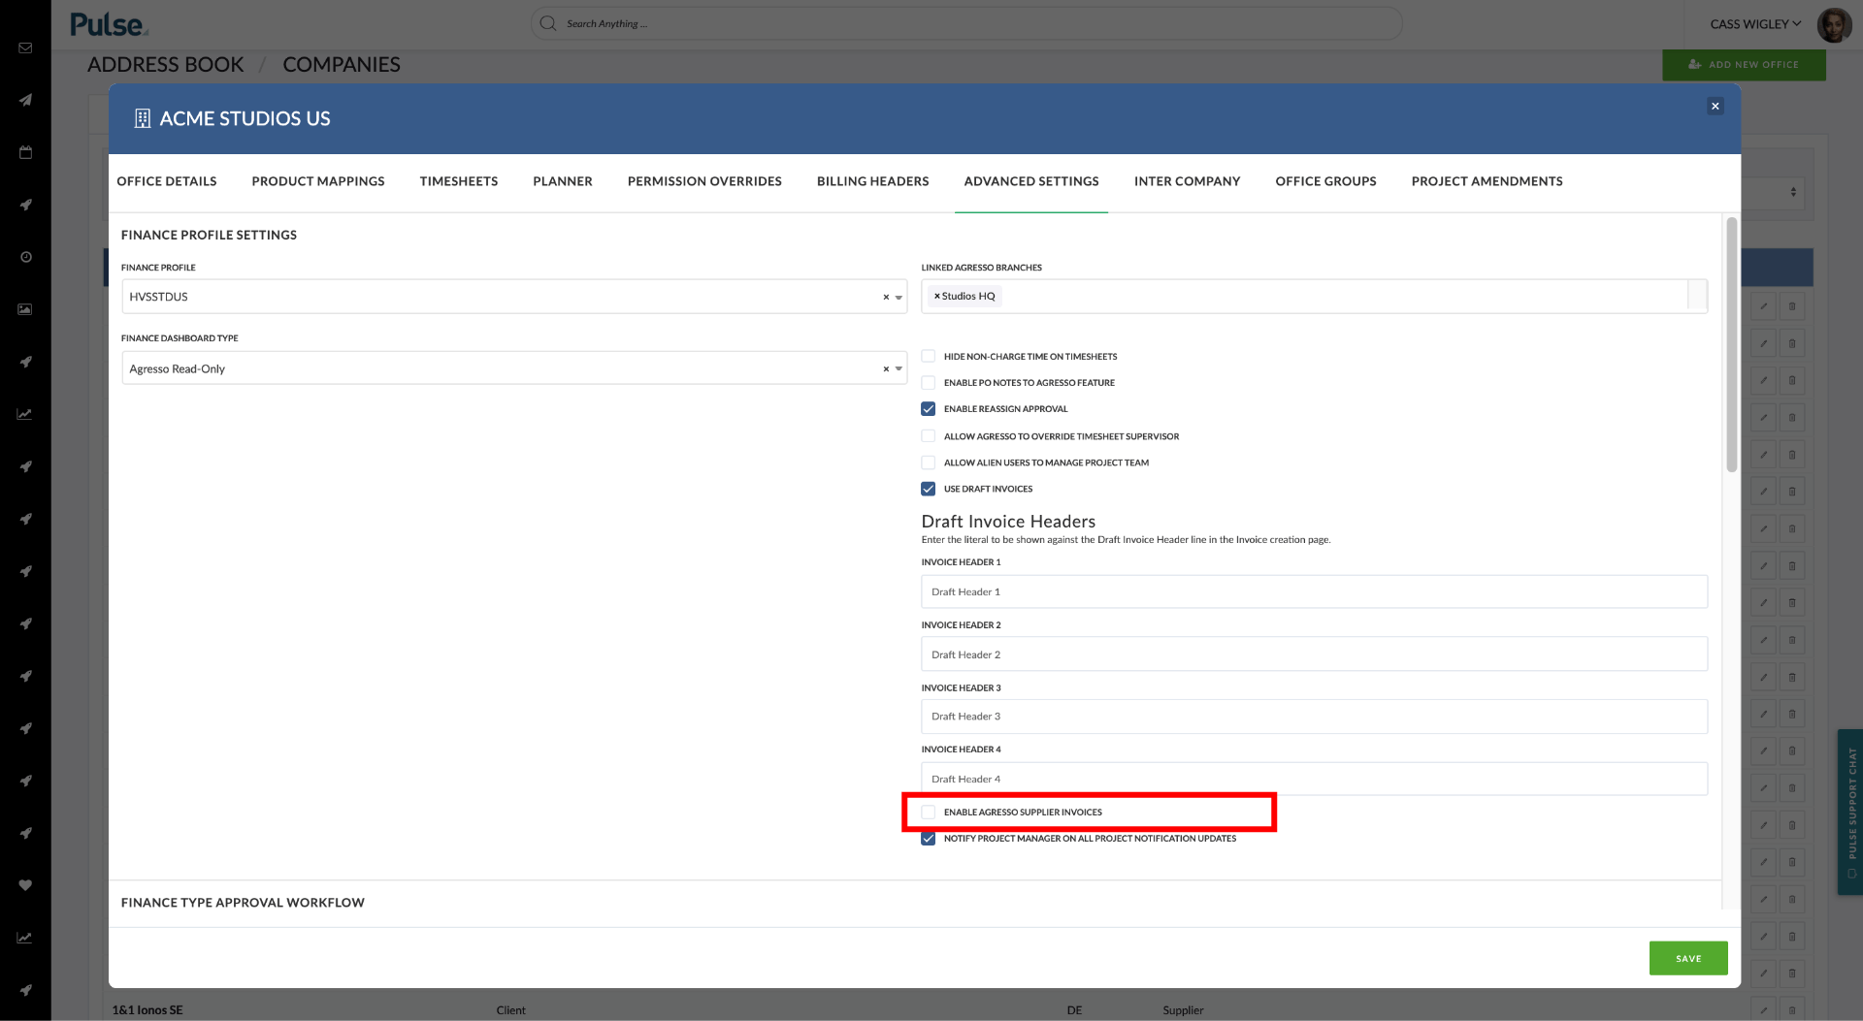Open the user avatar picture
Image resolution: width=1863 pixels, height=1021 pixels.
[1834, 24]
